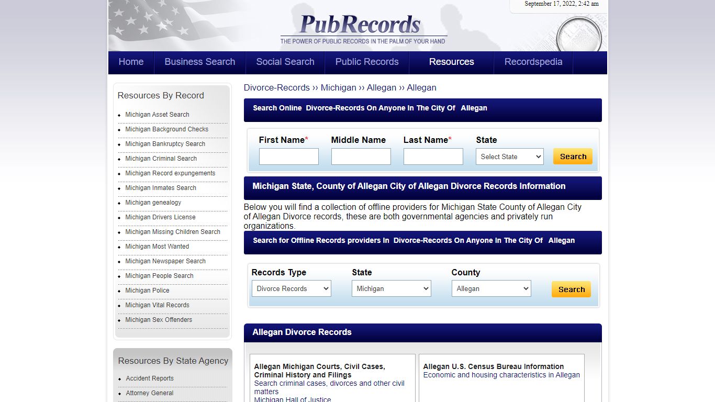Click the 'Resources By State Agency' heading

pyautogui.click(x=173, y=361)
